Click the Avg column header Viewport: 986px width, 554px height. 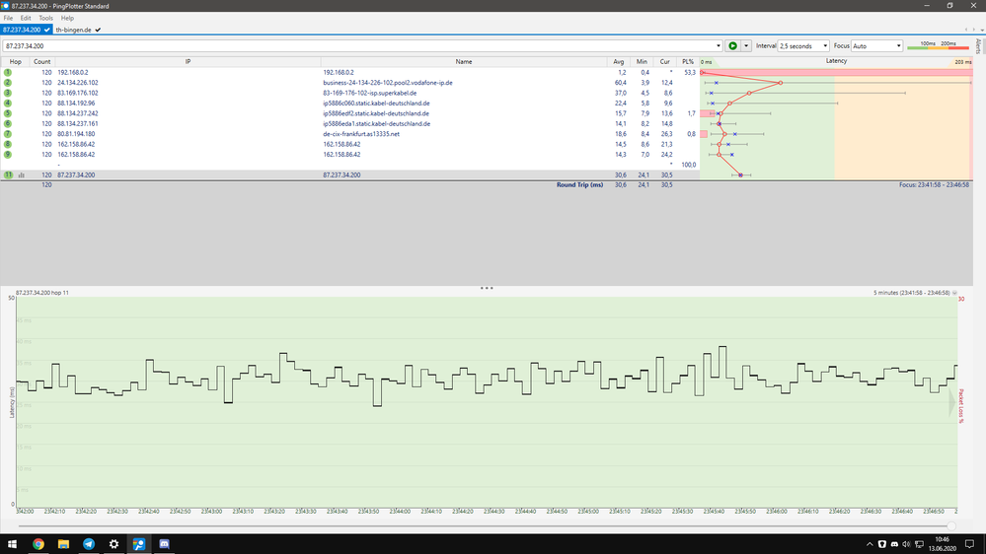point(618,61)
